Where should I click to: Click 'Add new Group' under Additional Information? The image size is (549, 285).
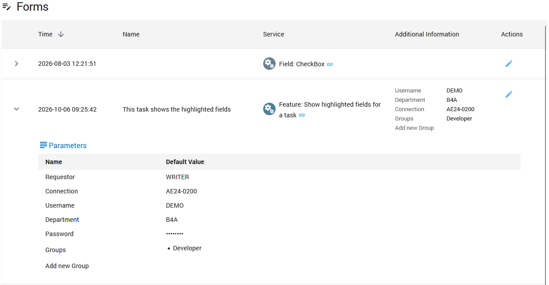point(414,128)
